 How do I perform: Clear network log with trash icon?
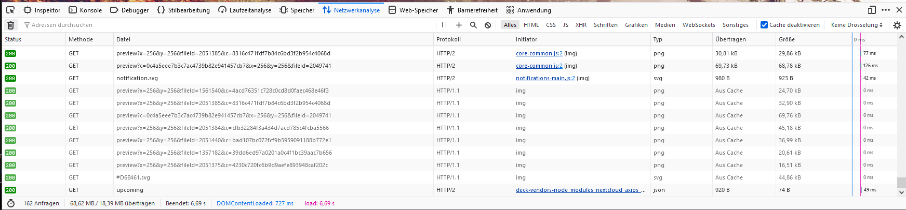pyautogui.click(x=10, y=25)
